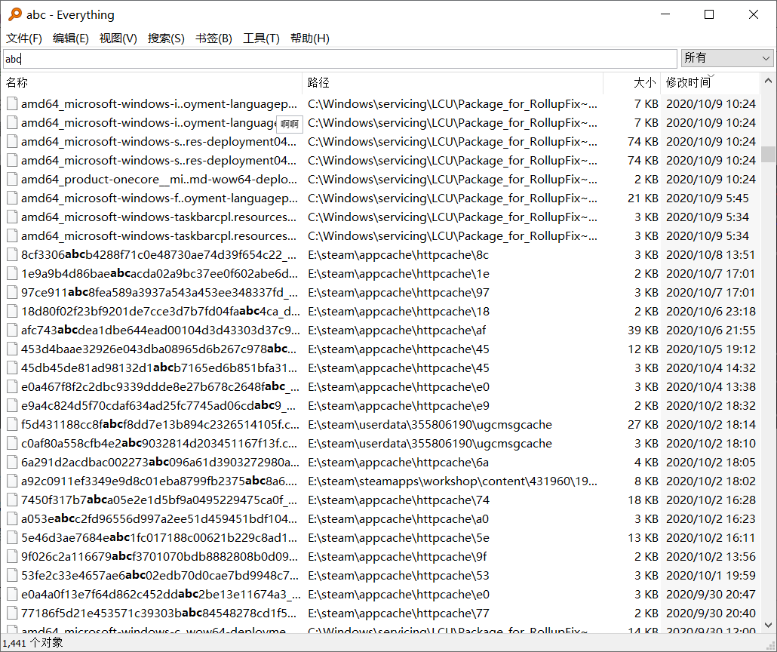The image size is (777, 652).
Task: Click path E:\steam\appcache\httpcache\af
Action: pos(397,331)
